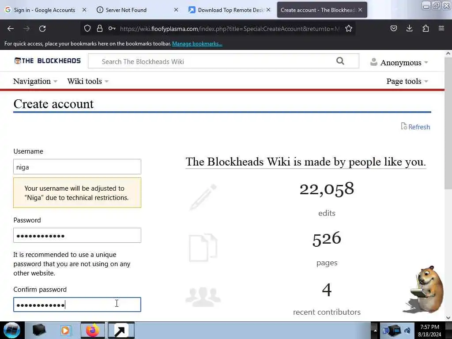
Task: Click the wiki search magnifier icon
Action: pos(340,61)
